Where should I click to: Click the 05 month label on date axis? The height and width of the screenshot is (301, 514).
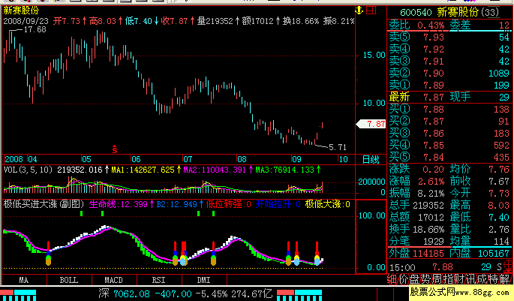(x=86, y=159)
